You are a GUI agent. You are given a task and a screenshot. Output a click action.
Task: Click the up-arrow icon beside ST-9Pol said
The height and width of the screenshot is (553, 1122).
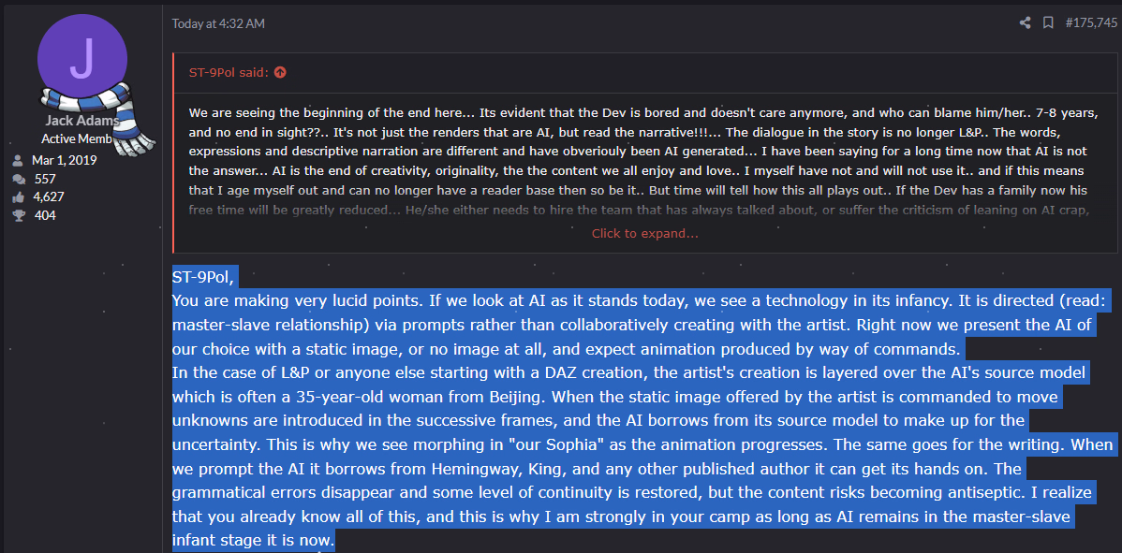tap(281, 72)
